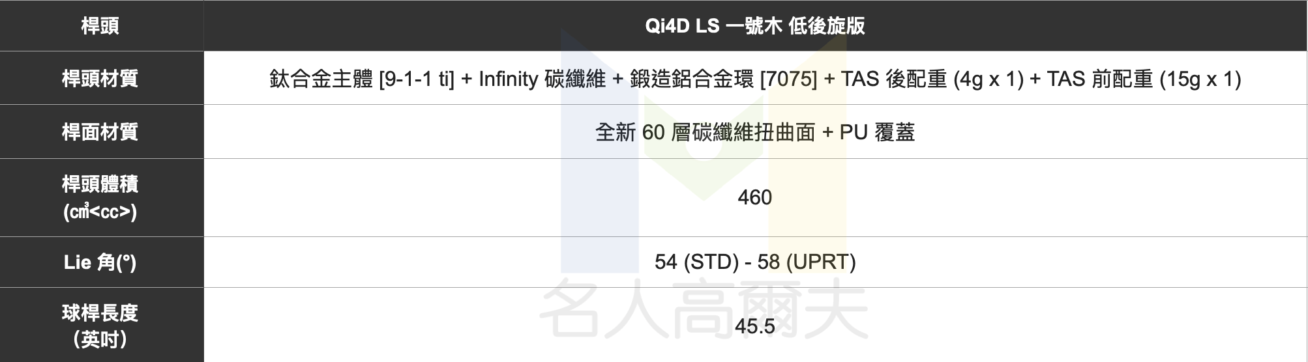Click the TAS 前配重 (15g x 1) text
Viewport: 1308px width, 362px height.
tap(1144, 79)
